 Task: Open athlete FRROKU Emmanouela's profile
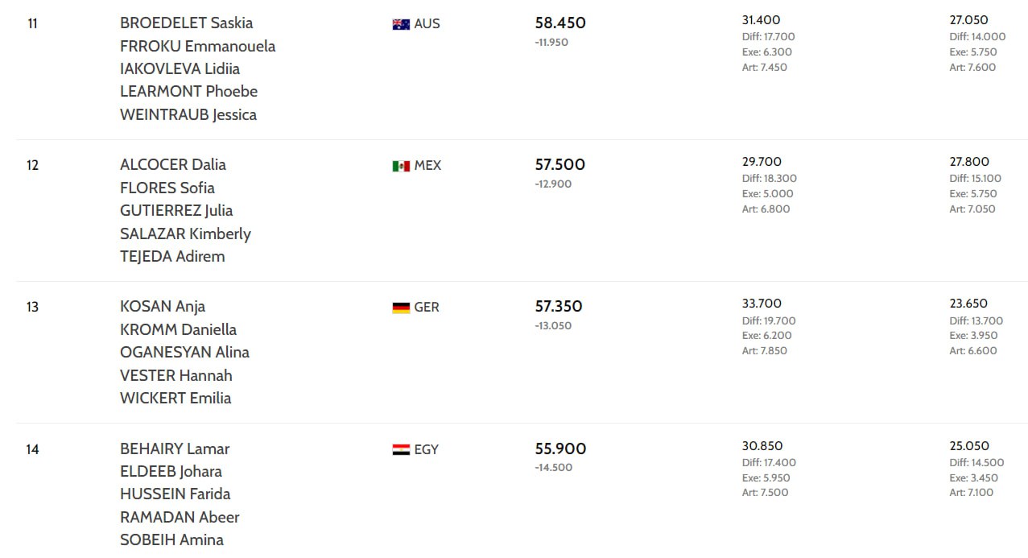pos(197,46)
